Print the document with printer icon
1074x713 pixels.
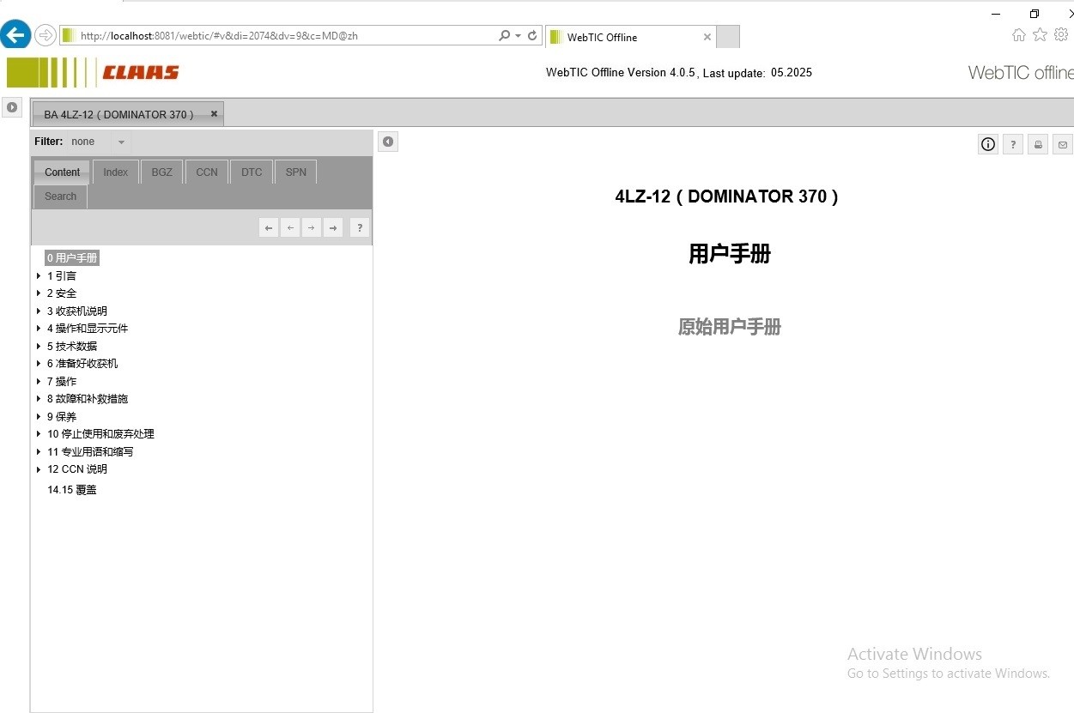(1038, 144)
